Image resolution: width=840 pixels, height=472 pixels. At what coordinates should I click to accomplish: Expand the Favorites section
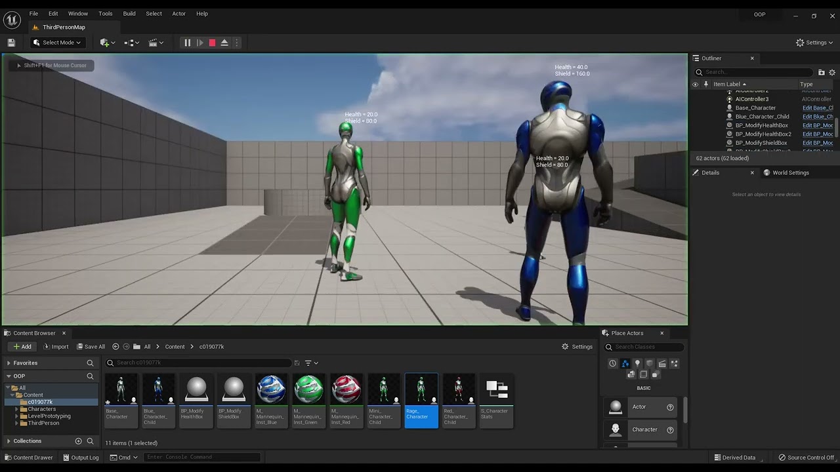pos(9,363)
